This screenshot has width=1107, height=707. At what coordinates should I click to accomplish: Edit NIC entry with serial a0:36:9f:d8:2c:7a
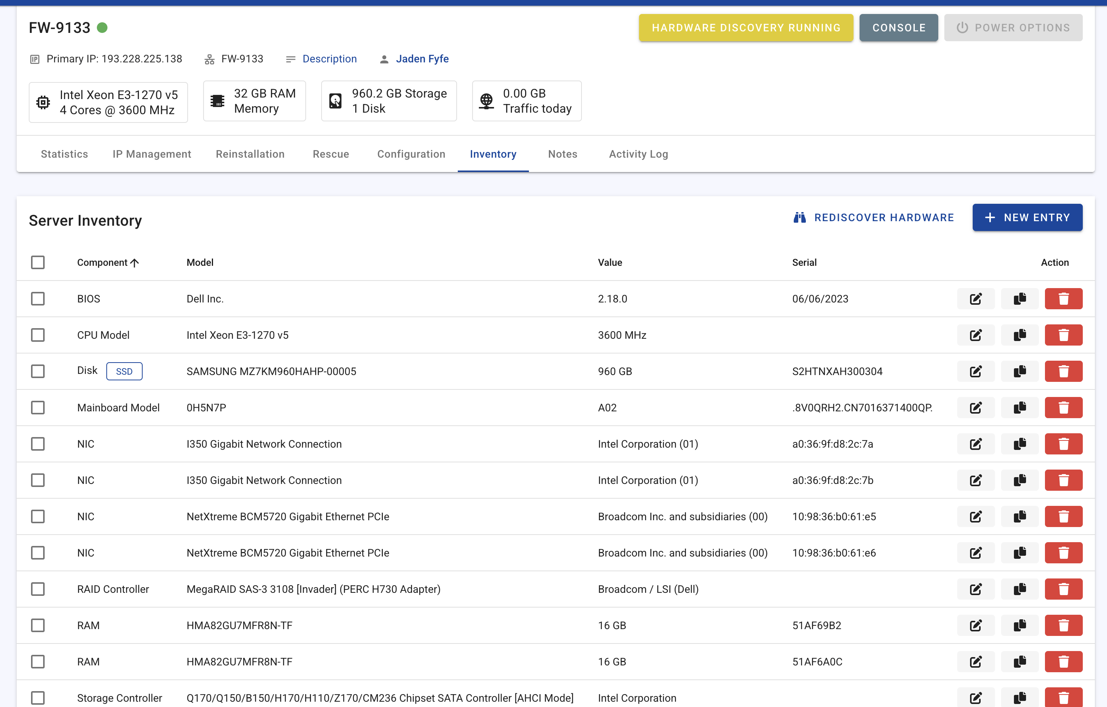975,444
